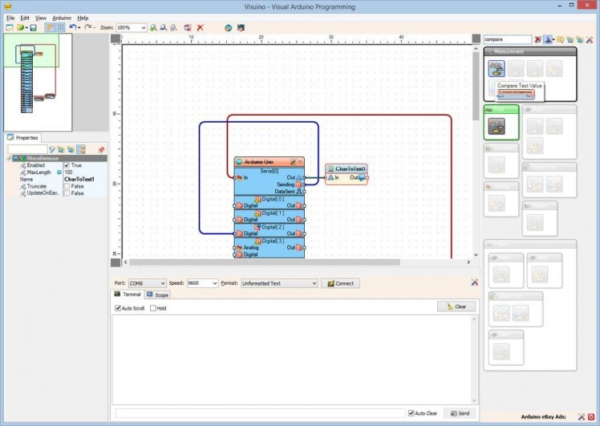Click the Zoom In magnifier icon
Image resolution: width=600 pixels, height=426 pixels.
(x=153, y=27)
